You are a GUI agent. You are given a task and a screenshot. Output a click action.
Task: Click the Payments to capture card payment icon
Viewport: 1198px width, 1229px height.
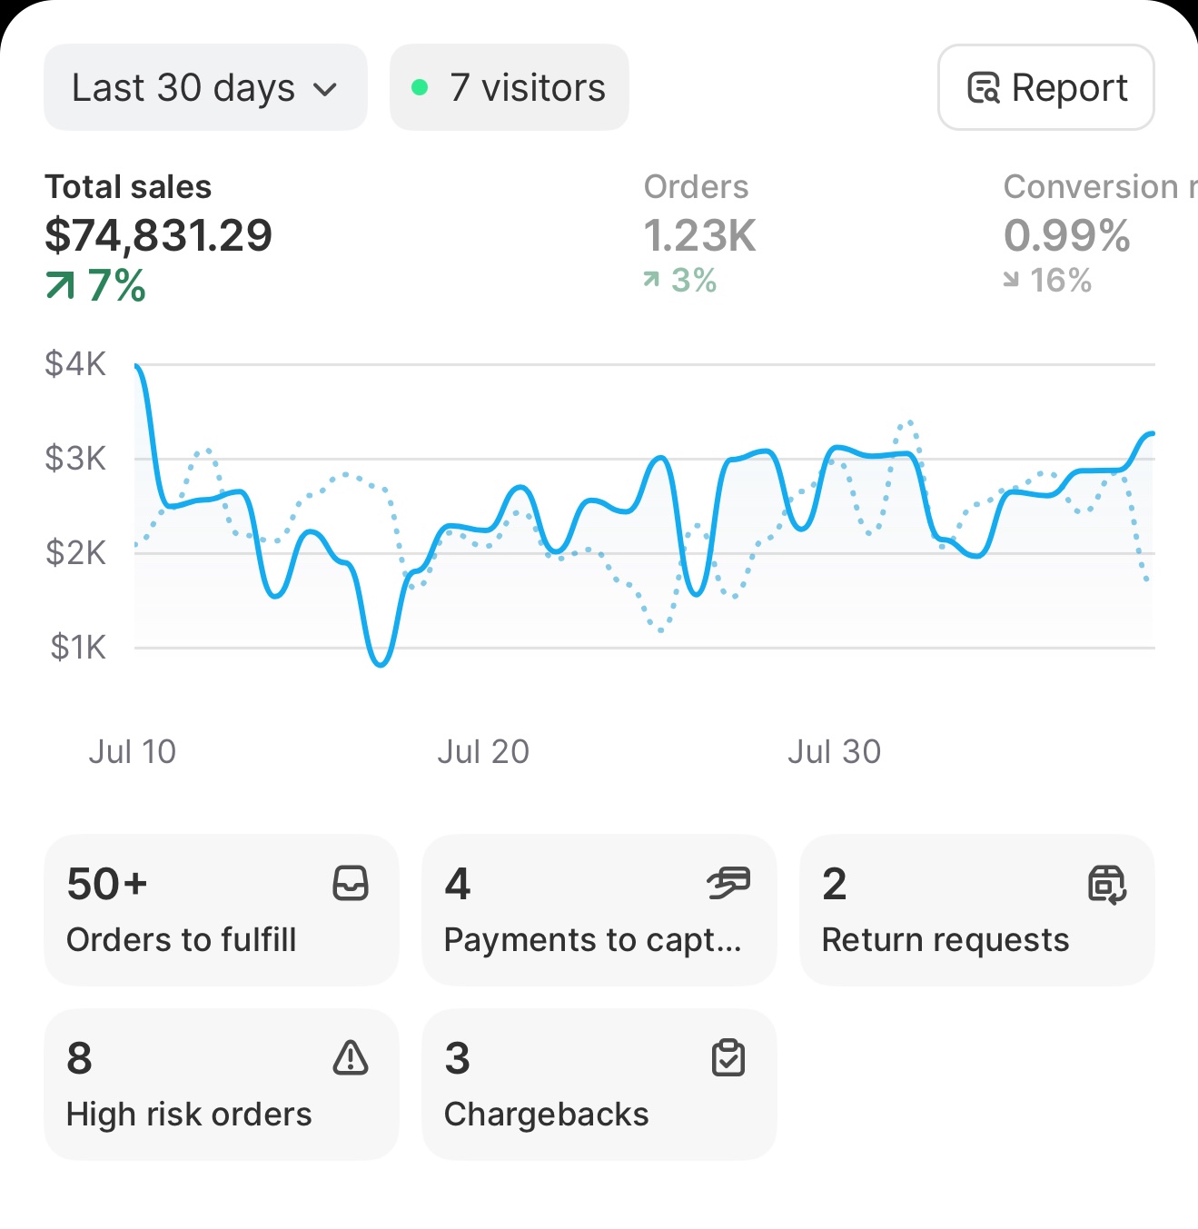[x=727, y=883]
